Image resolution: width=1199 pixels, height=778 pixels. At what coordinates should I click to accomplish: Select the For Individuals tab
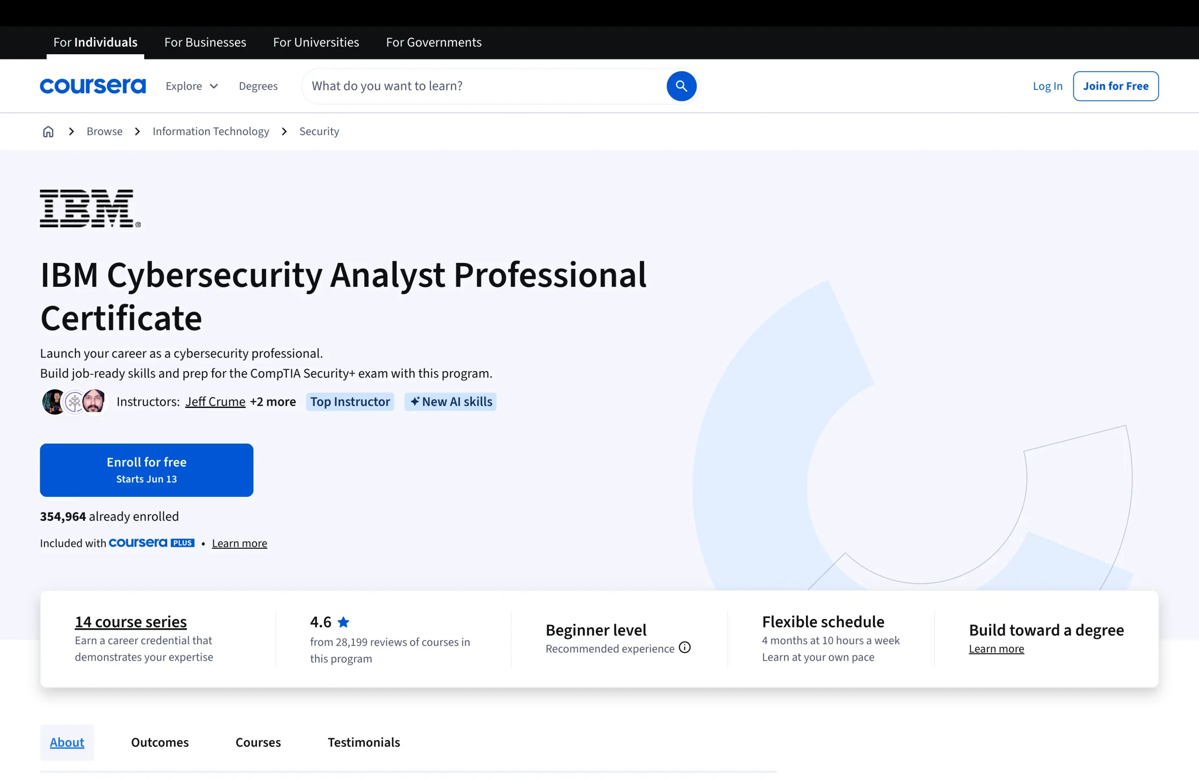tap(95, 42)
